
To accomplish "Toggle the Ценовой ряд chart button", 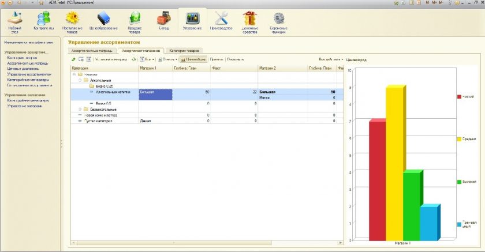I will [x=193, y=59].
